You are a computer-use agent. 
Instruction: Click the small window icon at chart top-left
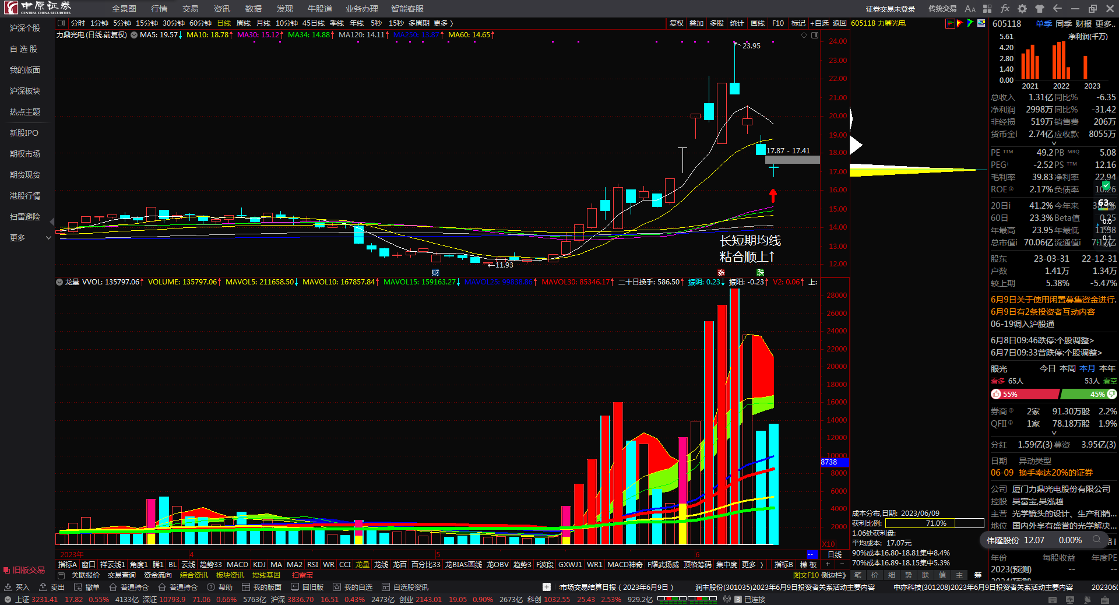click(x=61, y=23)
